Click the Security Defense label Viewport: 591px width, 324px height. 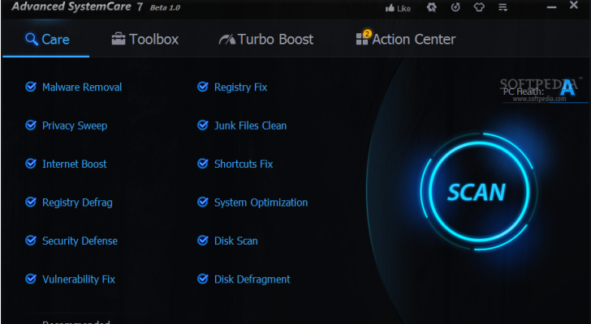coord(80,241)
